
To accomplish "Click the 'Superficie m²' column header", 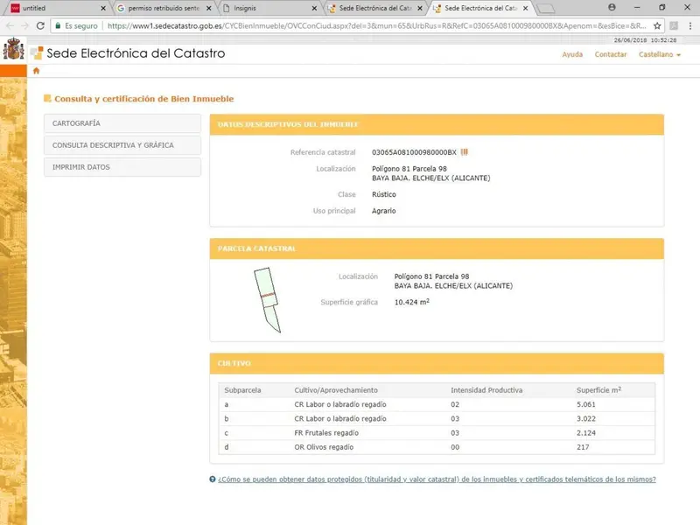I will [x=598, y=390].
